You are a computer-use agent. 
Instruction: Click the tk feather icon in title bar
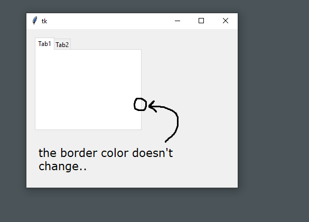pos(35,21)
